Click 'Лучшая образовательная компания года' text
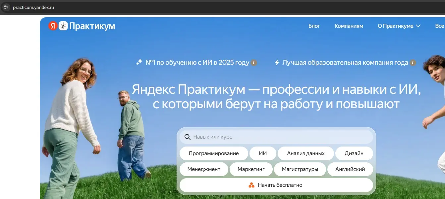 click(345, 62)
